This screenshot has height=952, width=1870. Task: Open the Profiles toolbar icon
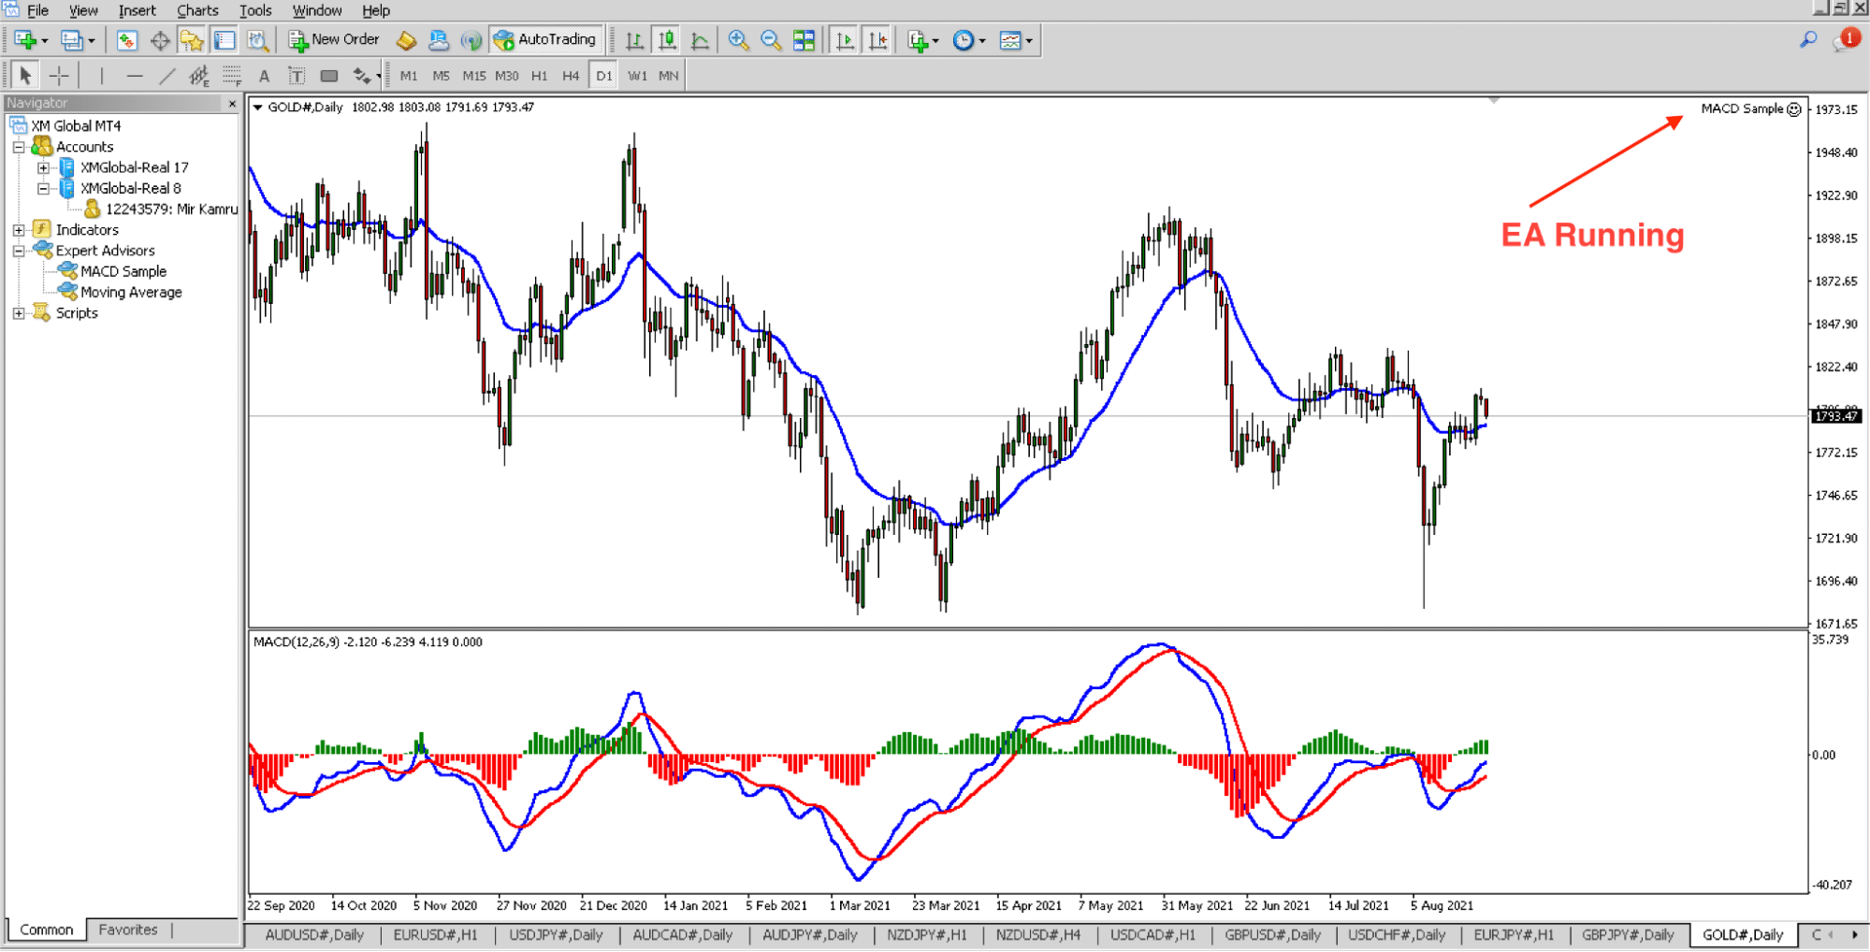(x=71, y=40)
